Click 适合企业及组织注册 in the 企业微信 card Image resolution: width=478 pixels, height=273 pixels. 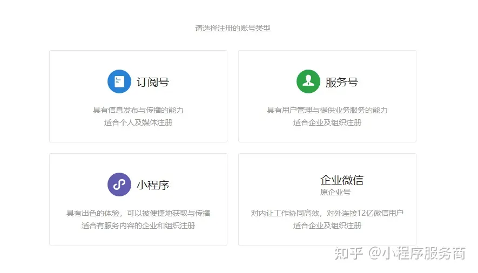tap(327, 226)
